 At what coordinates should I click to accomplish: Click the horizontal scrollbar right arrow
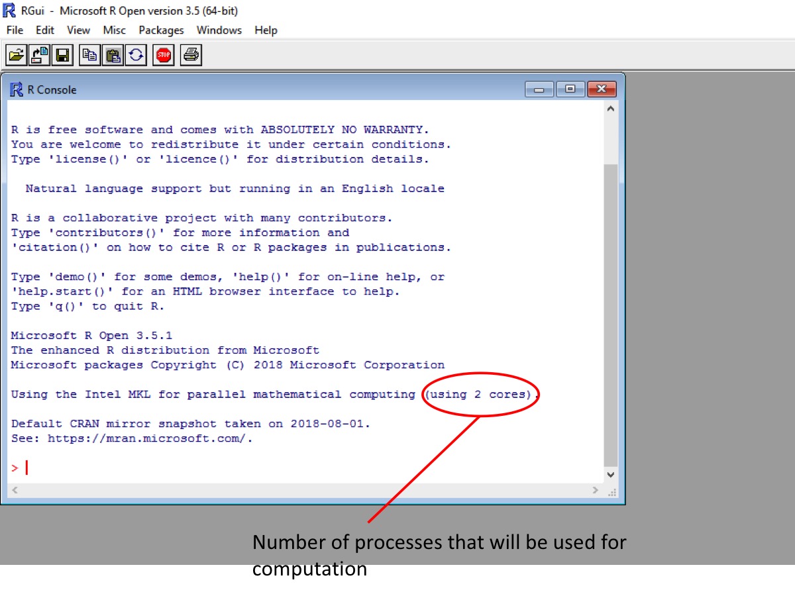pyautogui.click(x=595, y=490)
